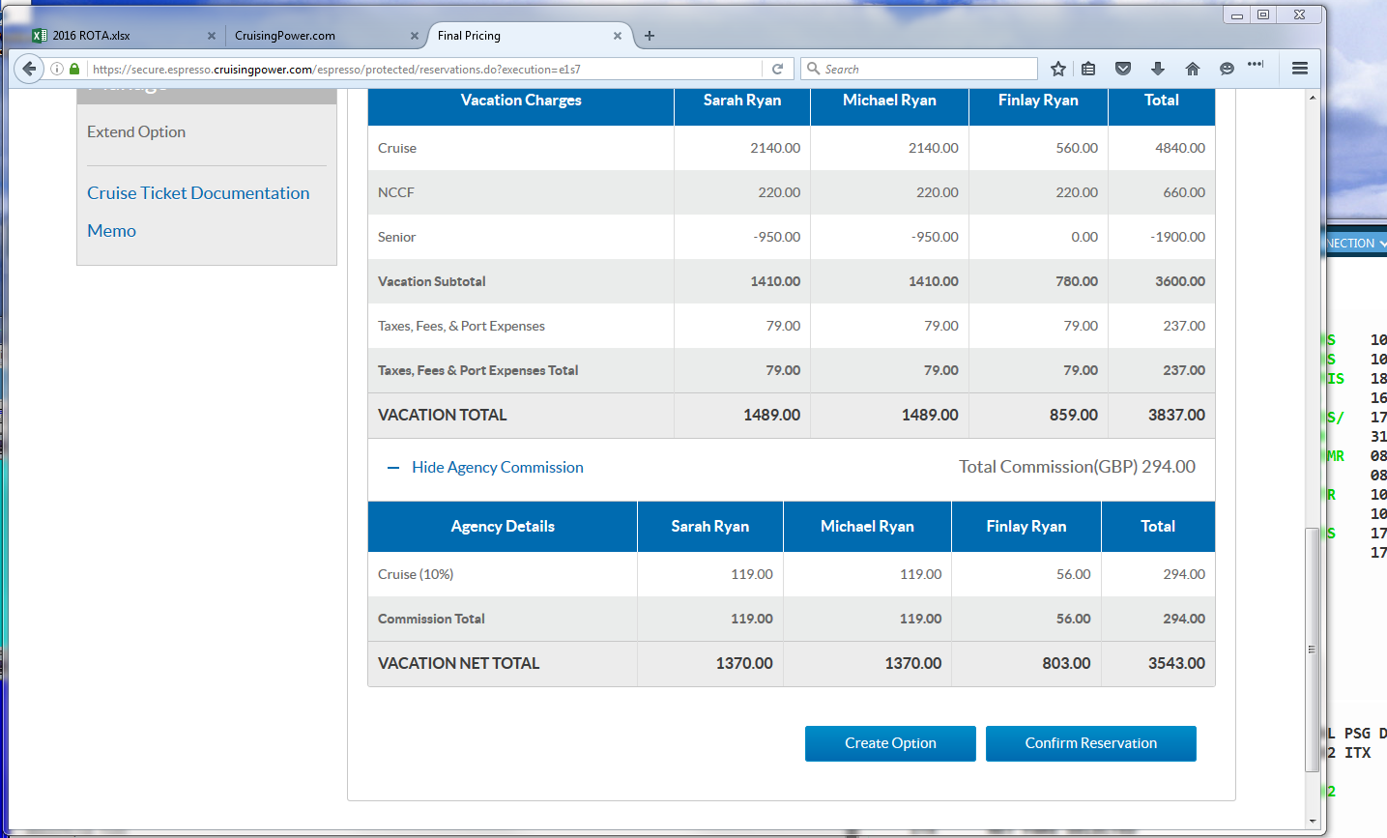Click Finlay Ryan's net total 803.00
This screenshot has width=1387, height=838.
[x=1066, y=664]
